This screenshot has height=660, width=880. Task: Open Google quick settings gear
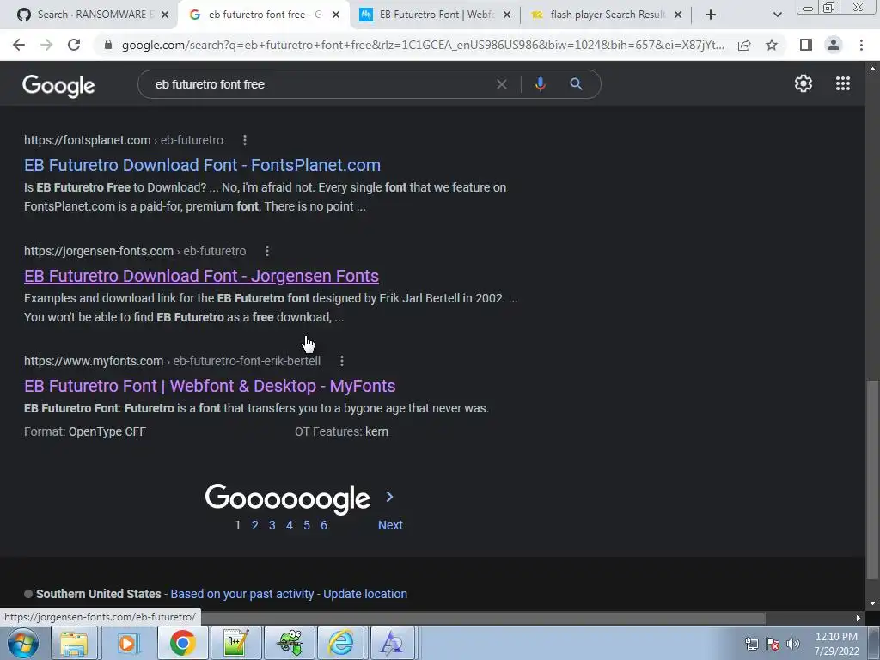click(804, 83)
